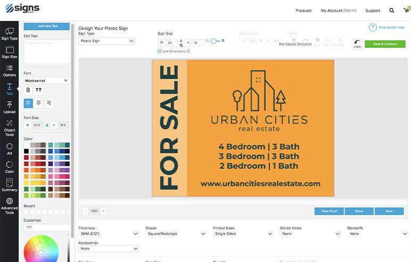Align text right

tap(49, 103)
